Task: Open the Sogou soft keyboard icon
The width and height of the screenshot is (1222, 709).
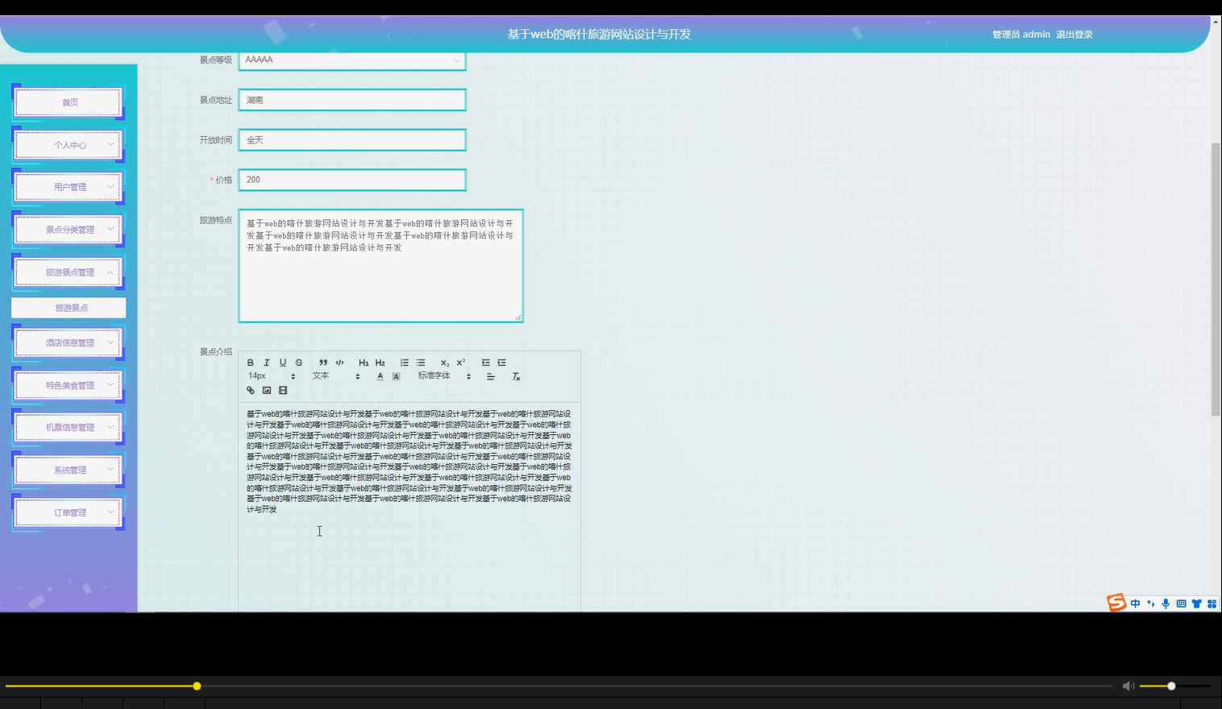Action: point(1181,603)
